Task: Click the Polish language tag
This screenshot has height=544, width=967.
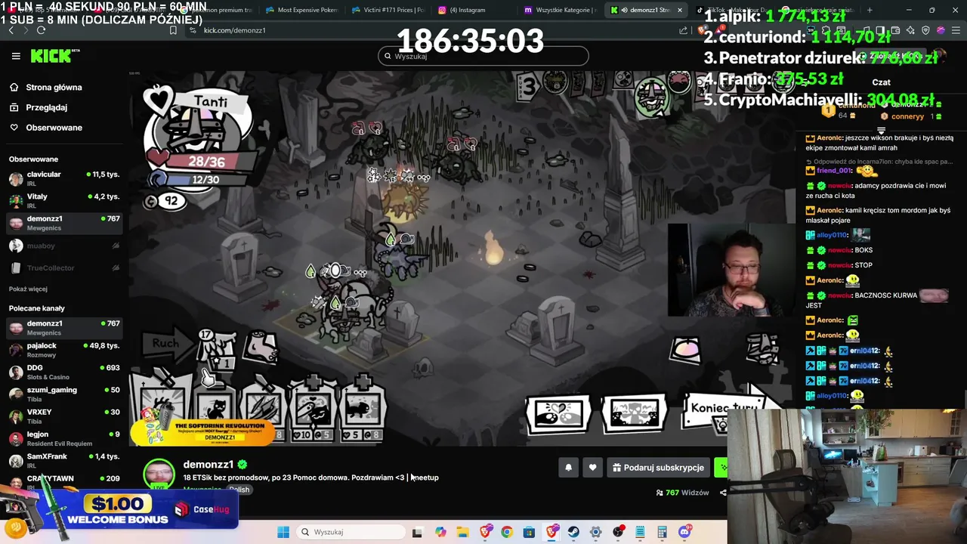Action: click(239, 490)
